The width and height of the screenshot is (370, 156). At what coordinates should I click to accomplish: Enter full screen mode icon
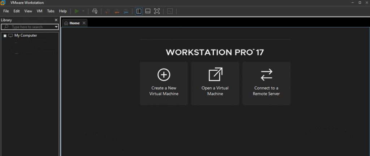[x=157, y=11]
